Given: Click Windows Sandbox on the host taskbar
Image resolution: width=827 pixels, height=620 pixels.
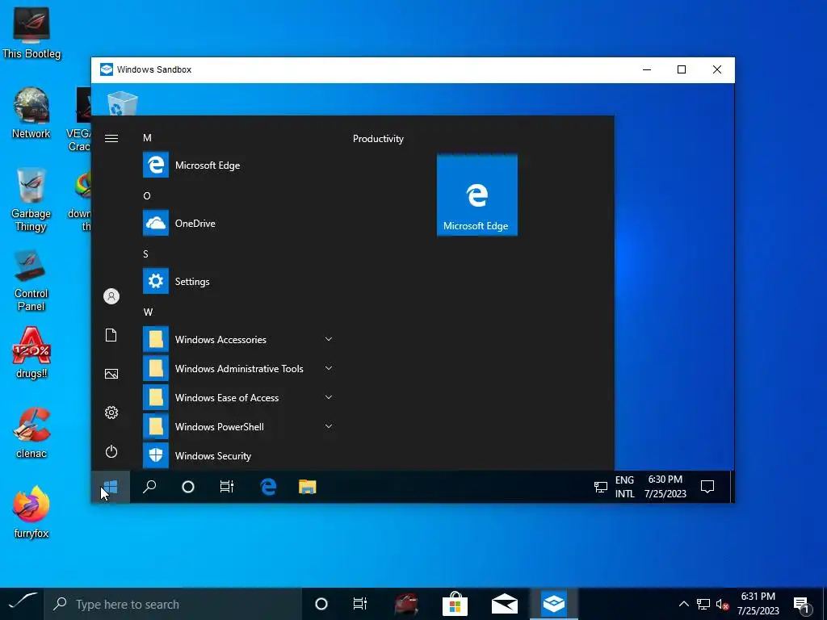Looking at the screenshot, I should [554, 604].
